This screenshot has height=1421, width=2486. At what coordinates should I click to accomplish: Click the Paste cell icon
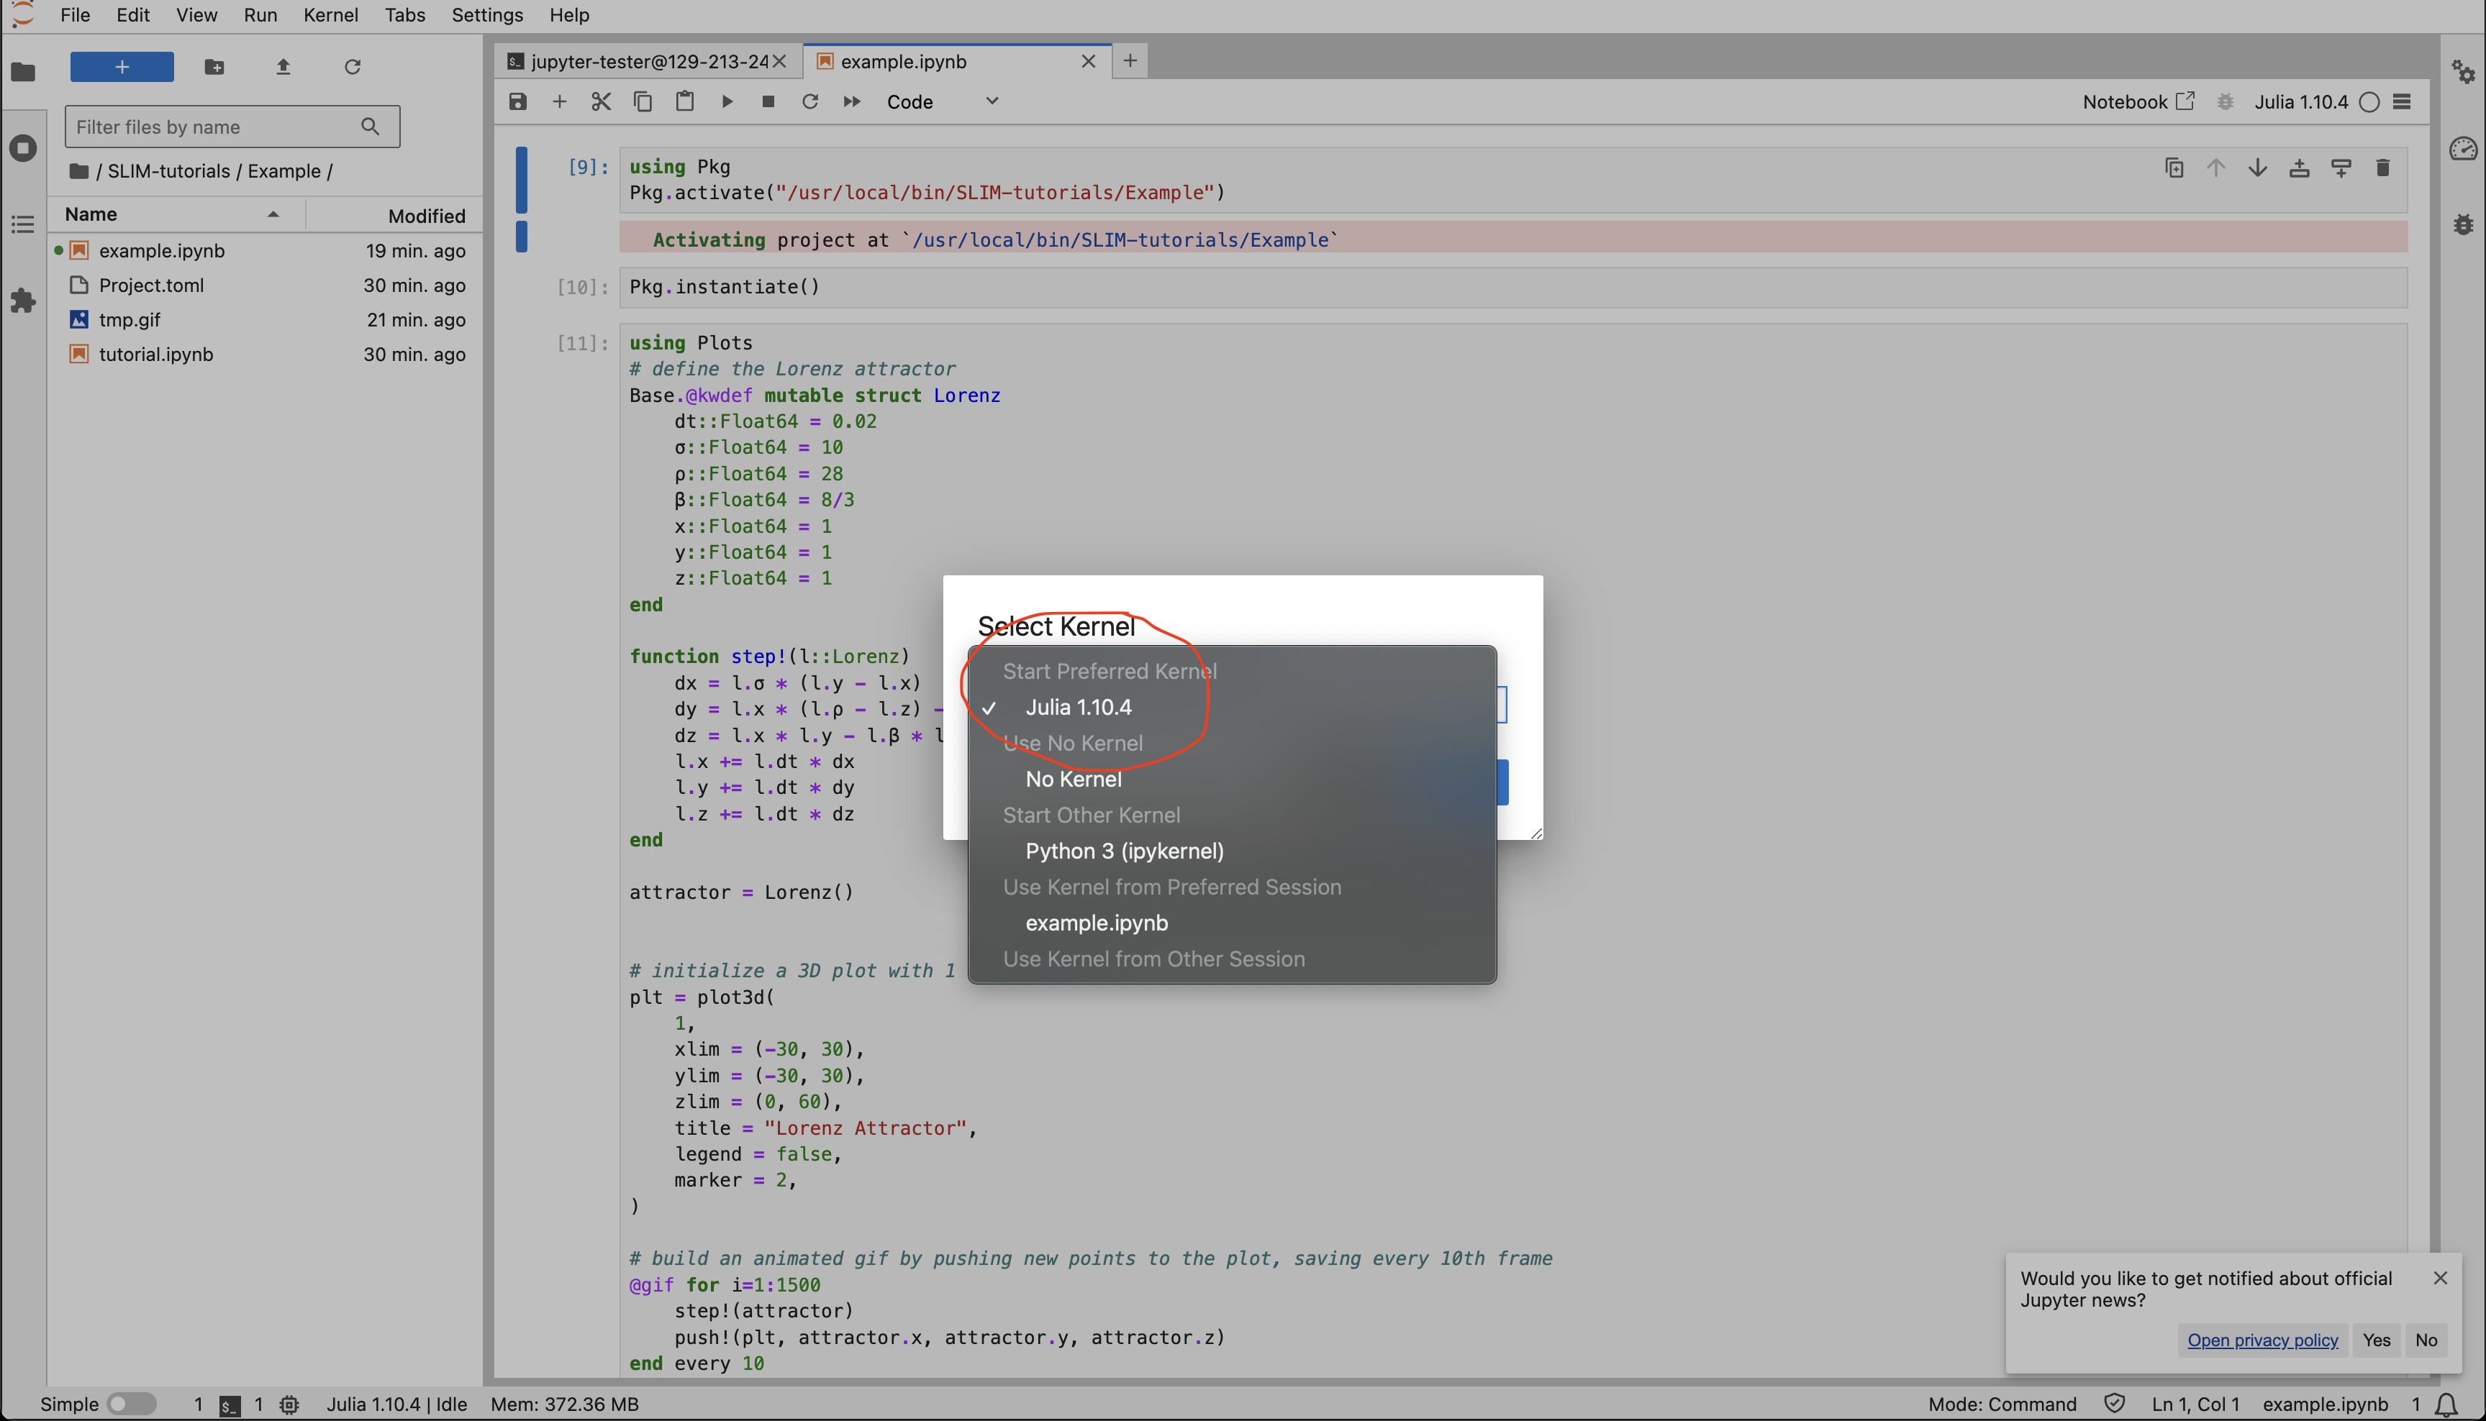point(683,102)
